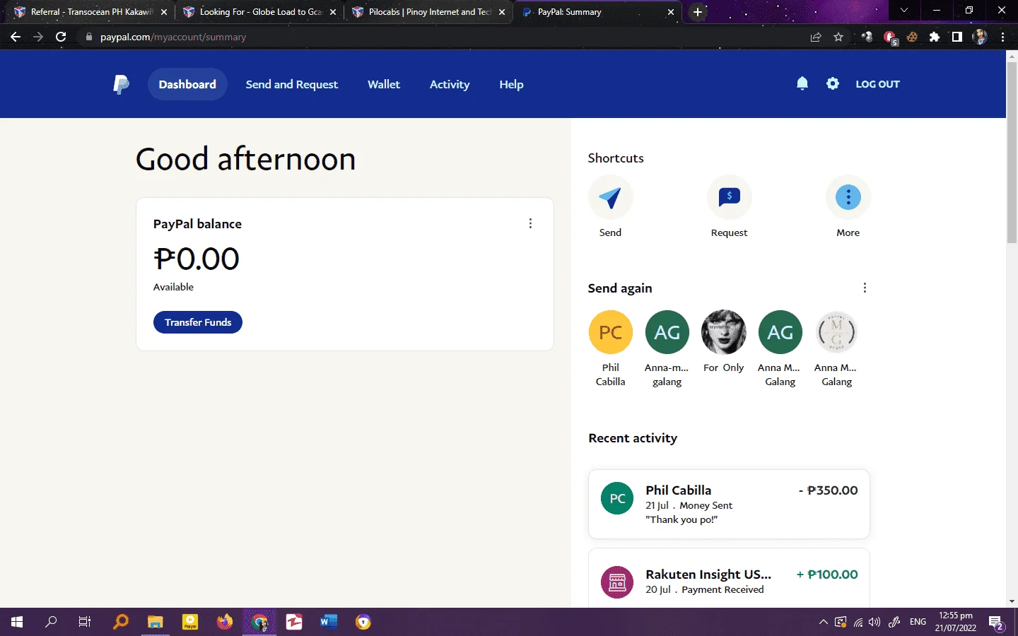Click the Request label under Shortcuts
The image size is (1018, 636).
pyautogui.click(x=729, y=232)
